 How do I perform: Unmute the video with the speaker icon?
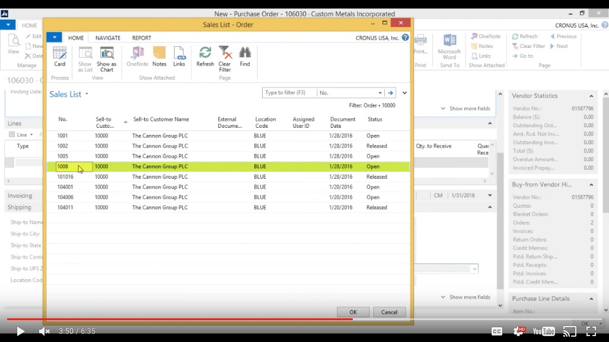click(x=44, y=331)
